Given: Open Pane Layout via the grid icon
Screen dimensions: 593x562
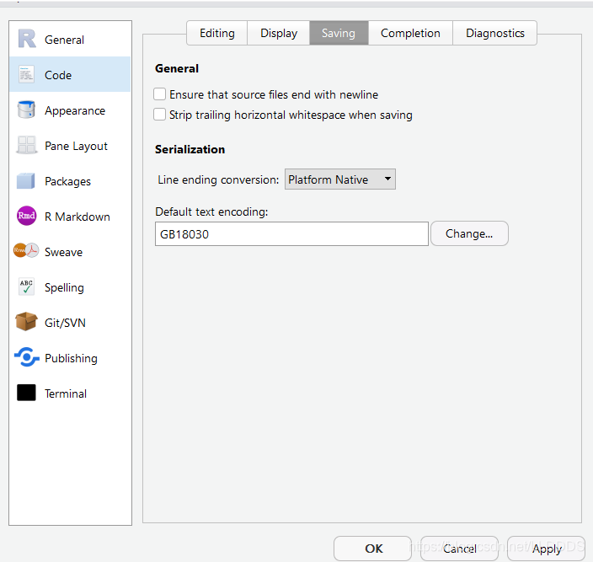Looking at the screenshot, I should (x=26, y=145).
